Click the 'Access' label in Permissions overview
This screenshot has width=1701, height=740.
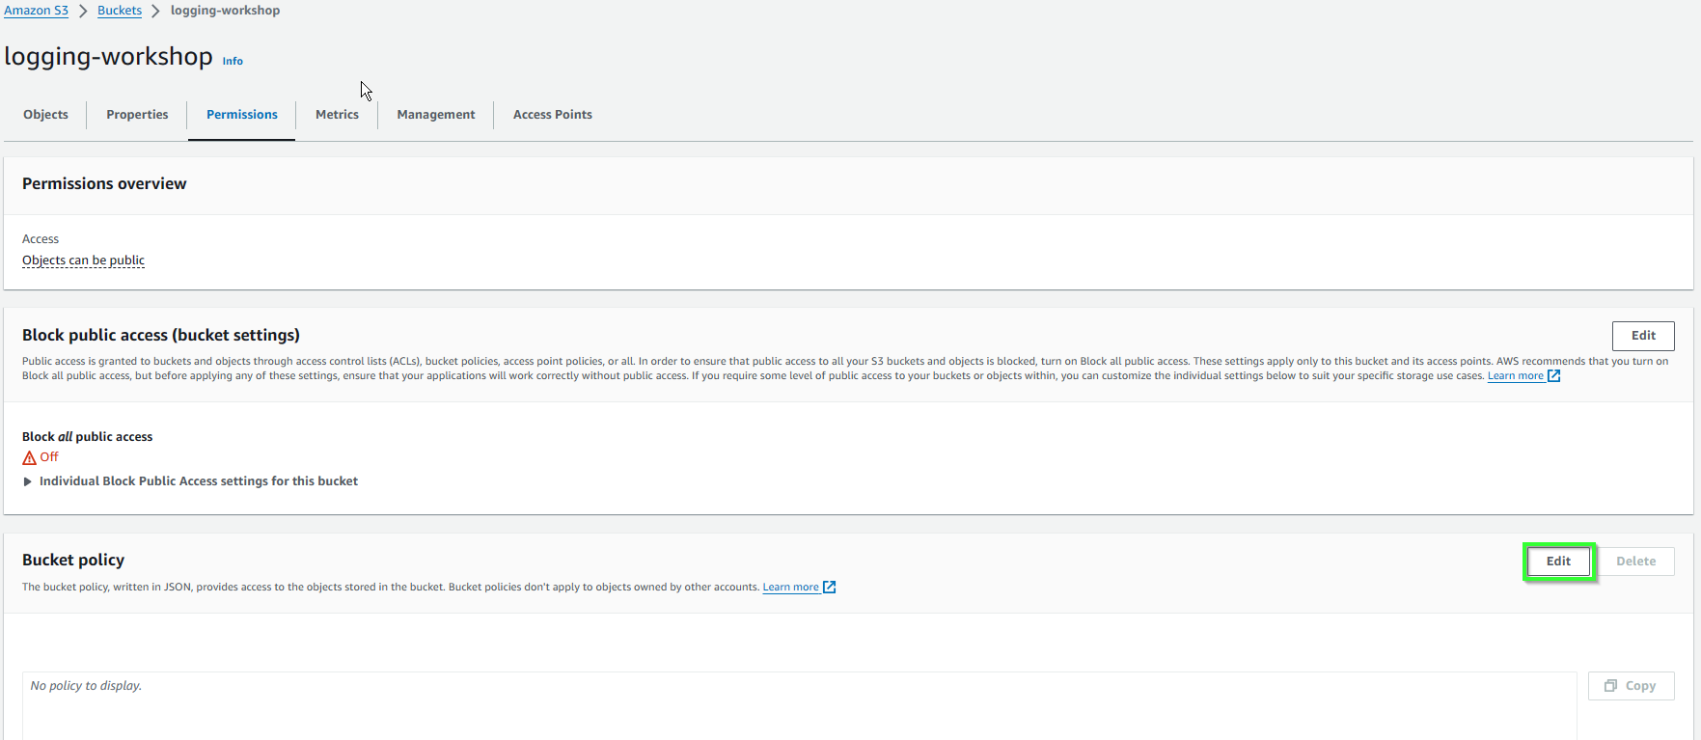pos(41,239)
